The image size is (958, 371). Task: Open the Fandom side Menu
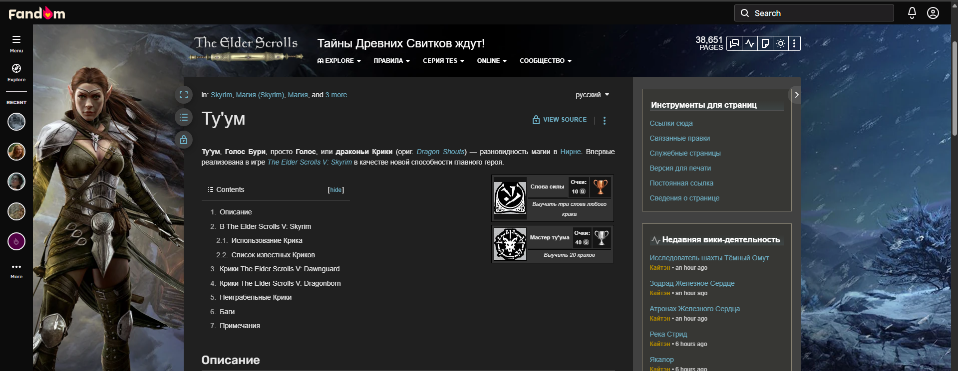[16, 43]
